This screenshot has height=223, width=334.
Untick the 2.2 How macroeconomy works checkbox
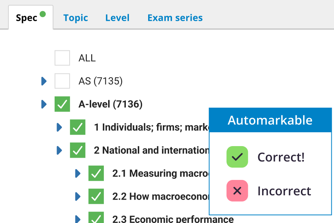pyautogui.click(x=96, y=196)
